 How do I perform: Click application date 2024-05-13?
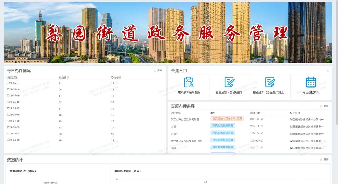pos(257,119)
